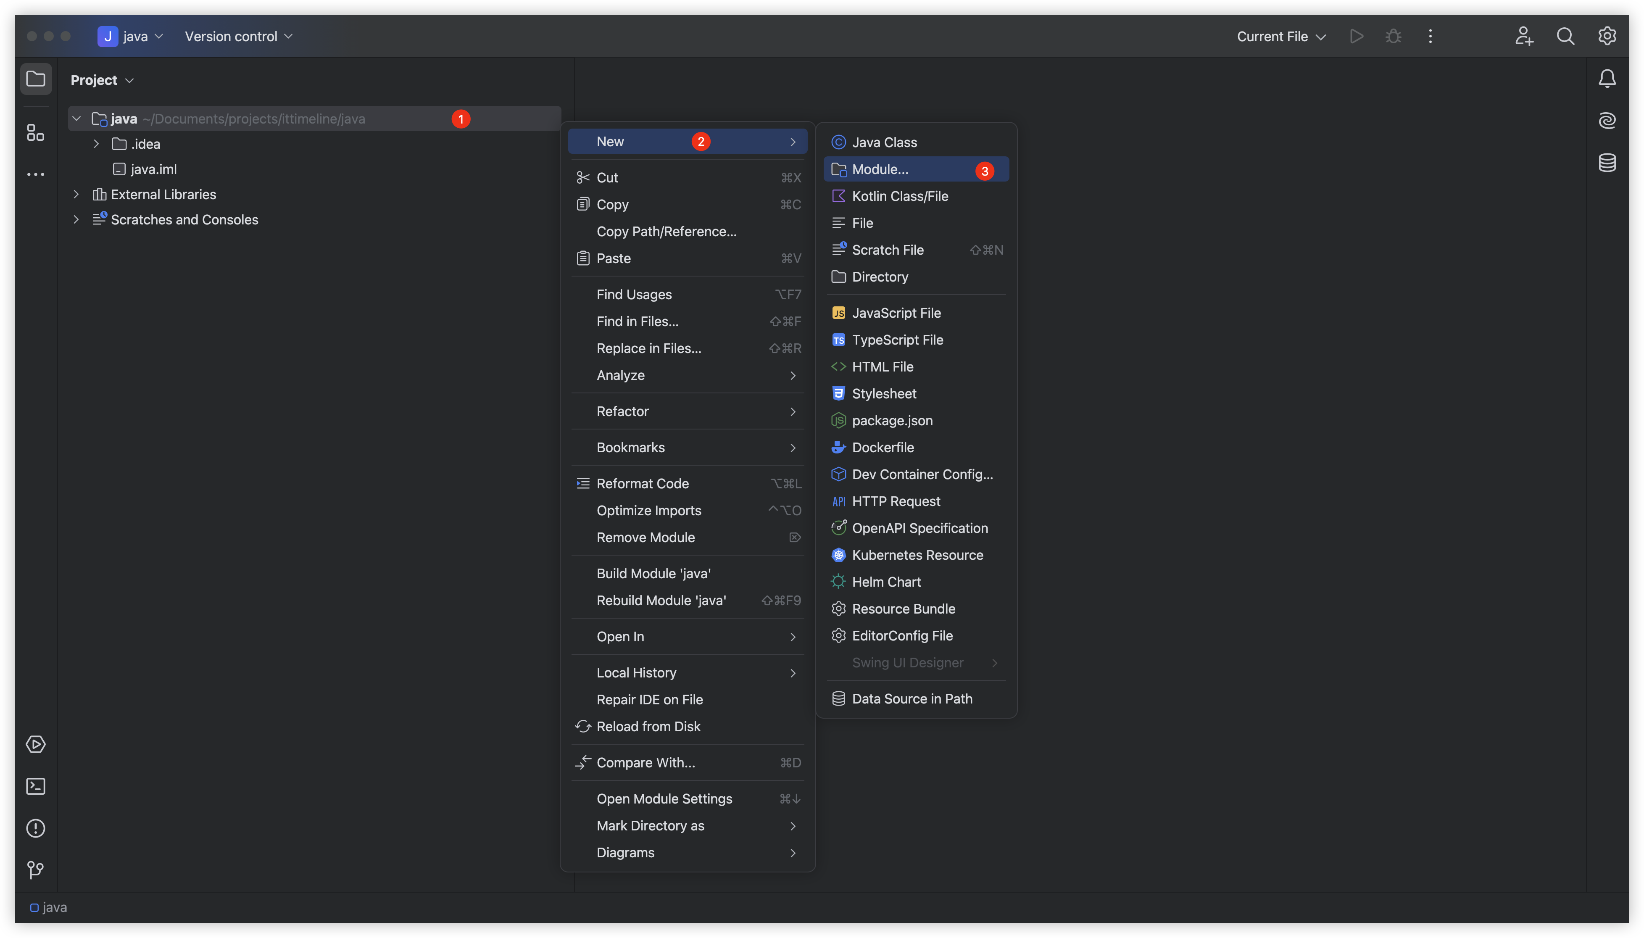The height and width of the screenshot is (938, 1644).
Task: Open the Services tool window icon
Action: [35, 744]
